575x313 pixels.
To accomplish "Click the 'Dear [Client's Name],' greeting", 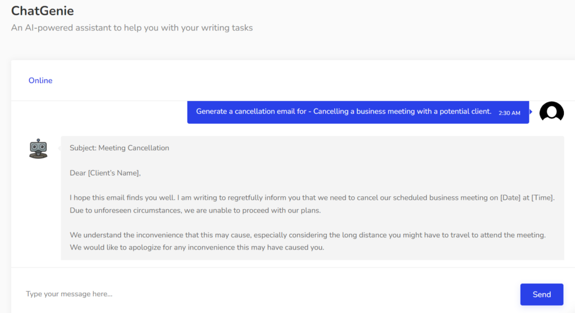I will tap(105, 173).
